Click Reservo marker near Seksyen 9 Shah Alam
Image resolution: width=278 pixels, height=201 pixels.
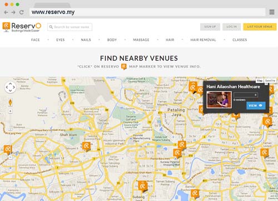point(86,147)
